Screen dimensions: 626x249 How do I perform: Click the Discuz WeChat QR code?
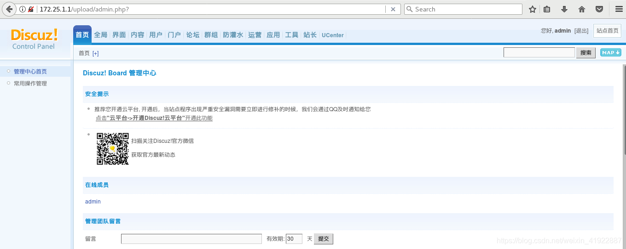click(x=113, y=149)
